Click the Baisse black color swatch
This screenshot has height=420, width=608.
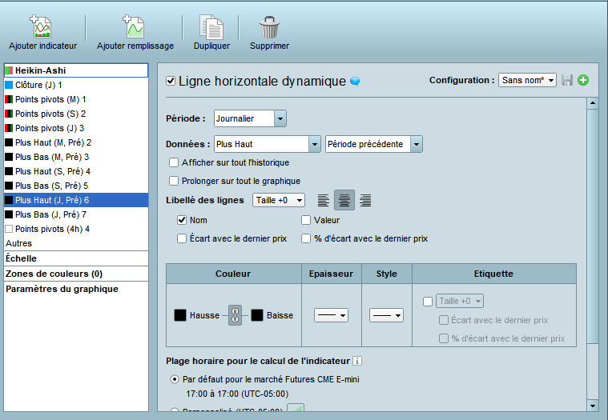257,315
